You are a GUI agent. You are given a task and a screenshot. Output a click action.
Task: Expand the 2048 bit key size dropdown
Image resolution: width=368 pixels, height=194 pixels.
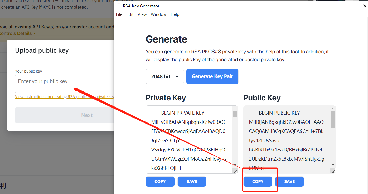(x=165, y=76)
